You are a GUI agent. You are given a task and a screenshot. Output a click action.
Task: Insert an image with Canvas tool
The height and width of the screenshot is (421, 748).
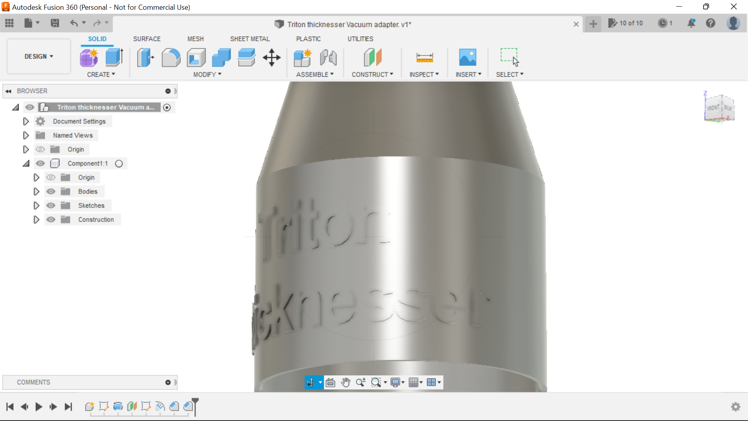point(468,57)
